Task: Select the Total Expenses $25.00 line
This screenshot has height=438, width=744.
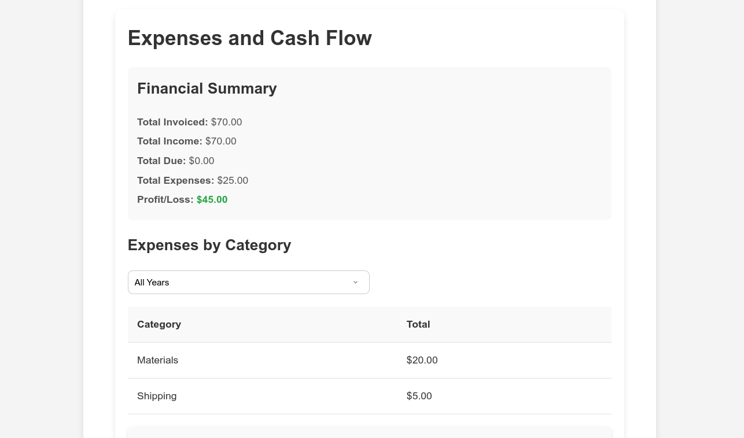Action: 193,180
